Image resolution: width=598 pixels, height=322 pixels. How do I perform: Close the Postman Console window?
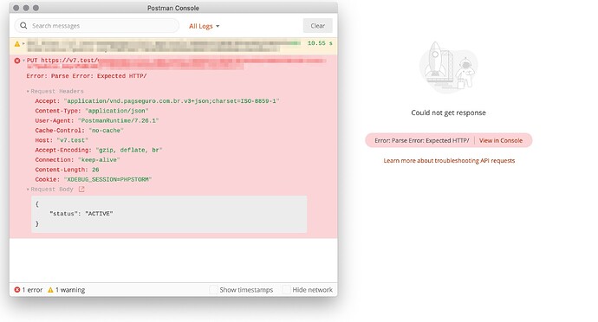pyautogui.click(x=16, y=8)
